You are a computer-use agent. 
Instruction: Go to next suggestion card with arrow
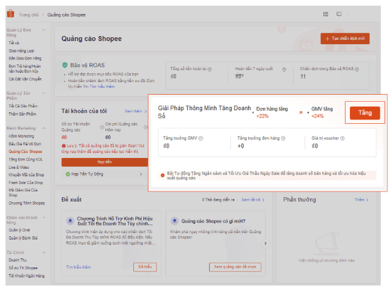265,243
